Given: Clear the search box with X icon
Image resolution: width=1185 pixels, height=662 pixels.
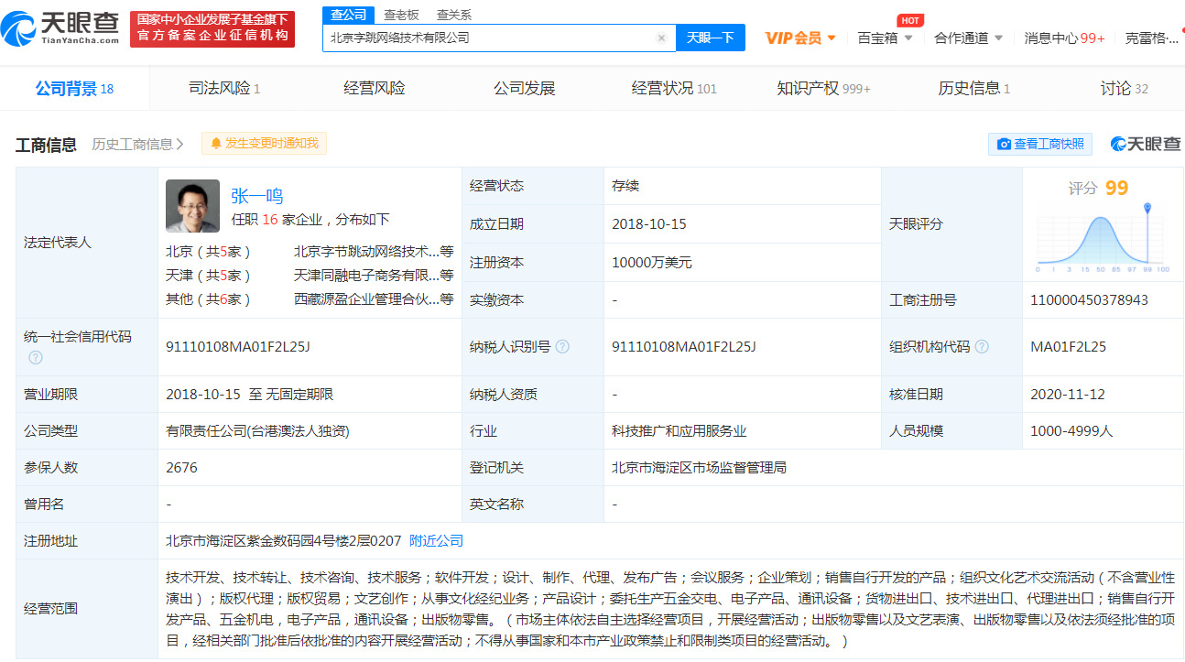Looking at the screenshot, I should [x=661, y=38].
